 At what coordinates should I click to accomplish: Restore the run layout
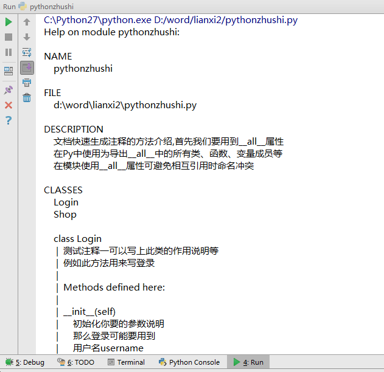click(x=9, y=71)
